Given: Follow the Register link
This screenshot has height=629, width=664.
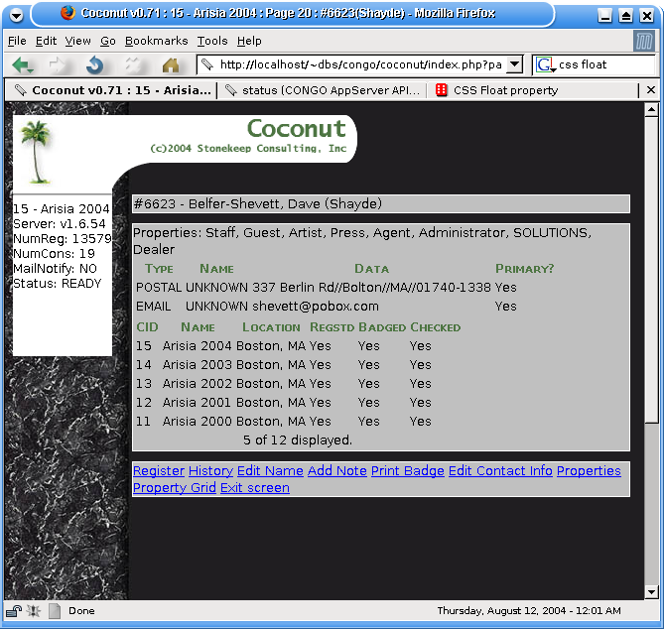Looking at the screenshot, I should coord(159,470).
